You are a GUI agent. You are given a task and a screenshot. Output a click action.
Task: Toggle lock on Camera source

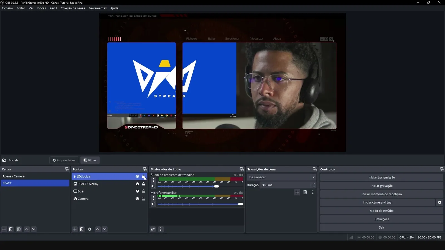144,199
